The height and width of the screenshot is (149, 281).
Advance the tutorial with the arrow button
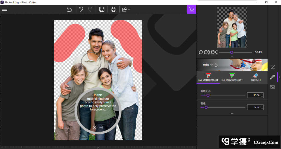click(x=101, y=127)
